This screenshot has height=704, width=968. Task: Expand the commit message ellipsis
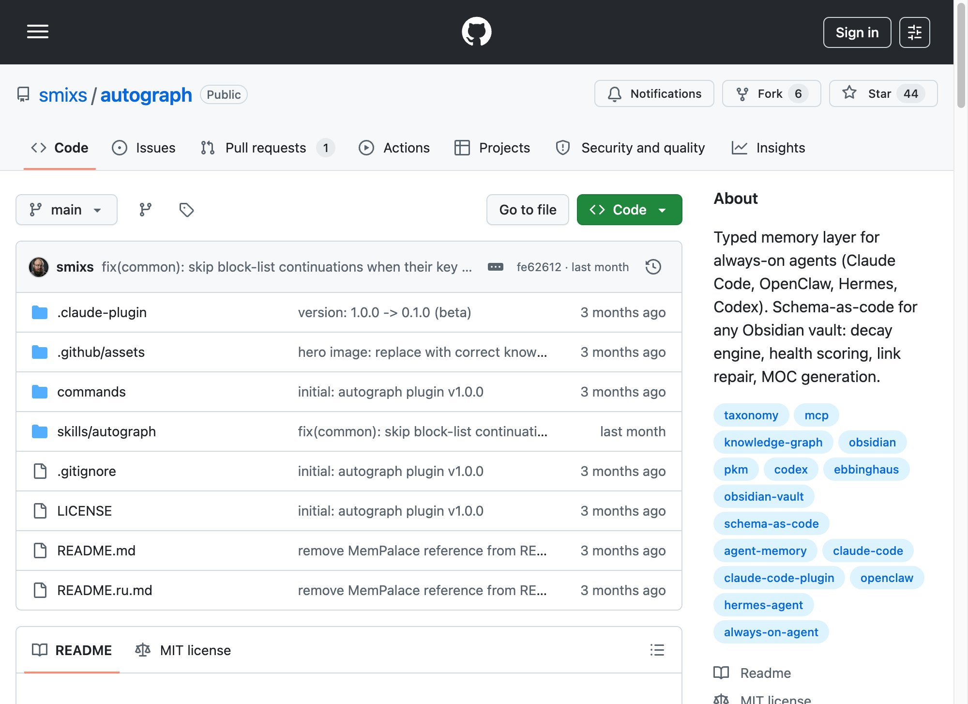tap(496, 267)
